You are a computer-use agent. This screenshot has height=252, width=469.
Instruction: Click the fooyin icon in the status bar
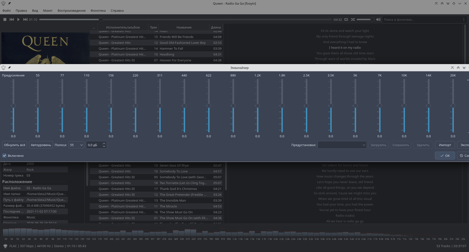(x=5, y=246)
